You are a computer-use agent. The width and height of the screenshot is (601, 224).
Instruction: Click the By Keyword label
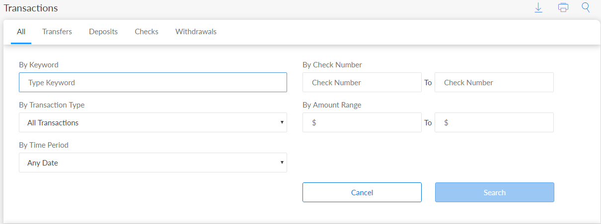pos(39,65)
